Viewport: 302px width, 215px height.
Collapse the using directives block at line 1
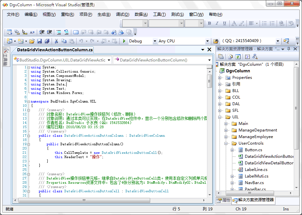pyautogui.click(x=29, y=67)
